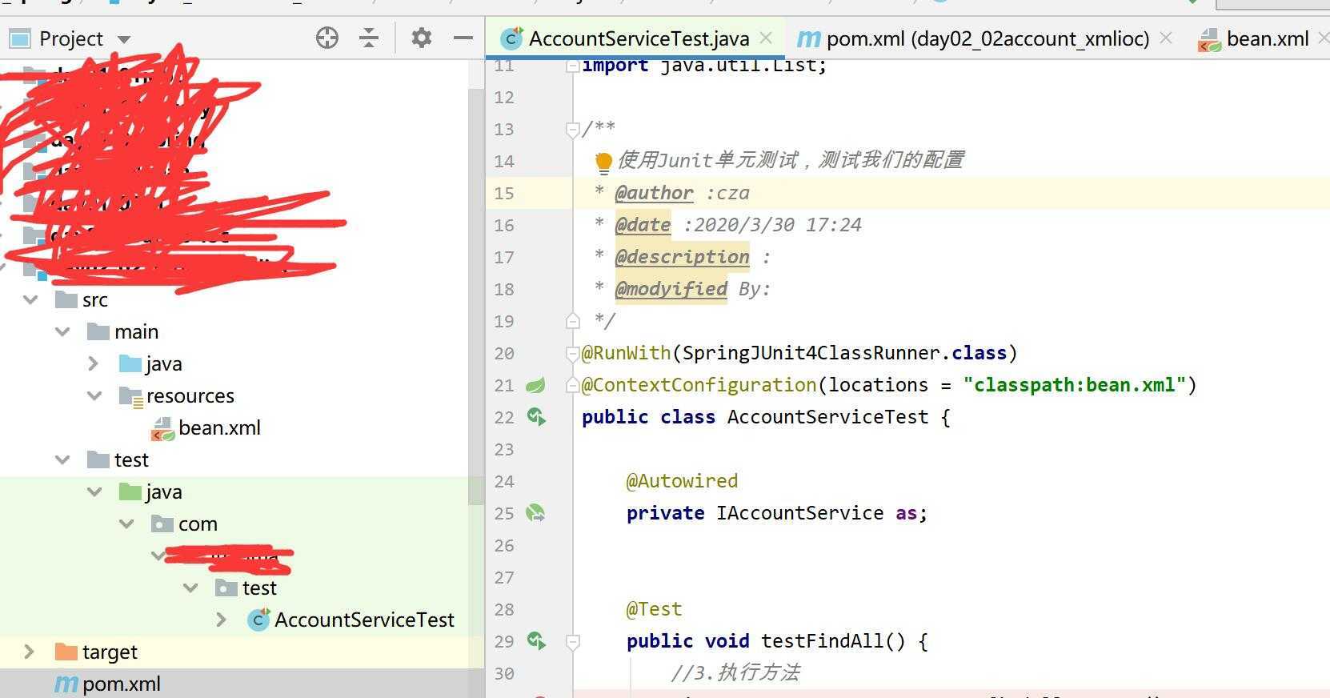1330x698 pixels.
Task: Click the @Autowired annotation
Action: click(682, 481)
